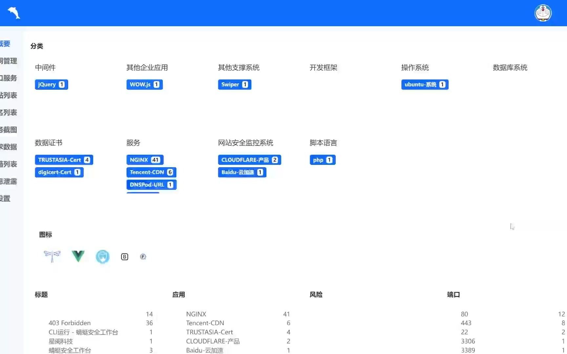The image size is (567, 354).
Task: Click the 标题 column heading
Action: click(41, 295)
